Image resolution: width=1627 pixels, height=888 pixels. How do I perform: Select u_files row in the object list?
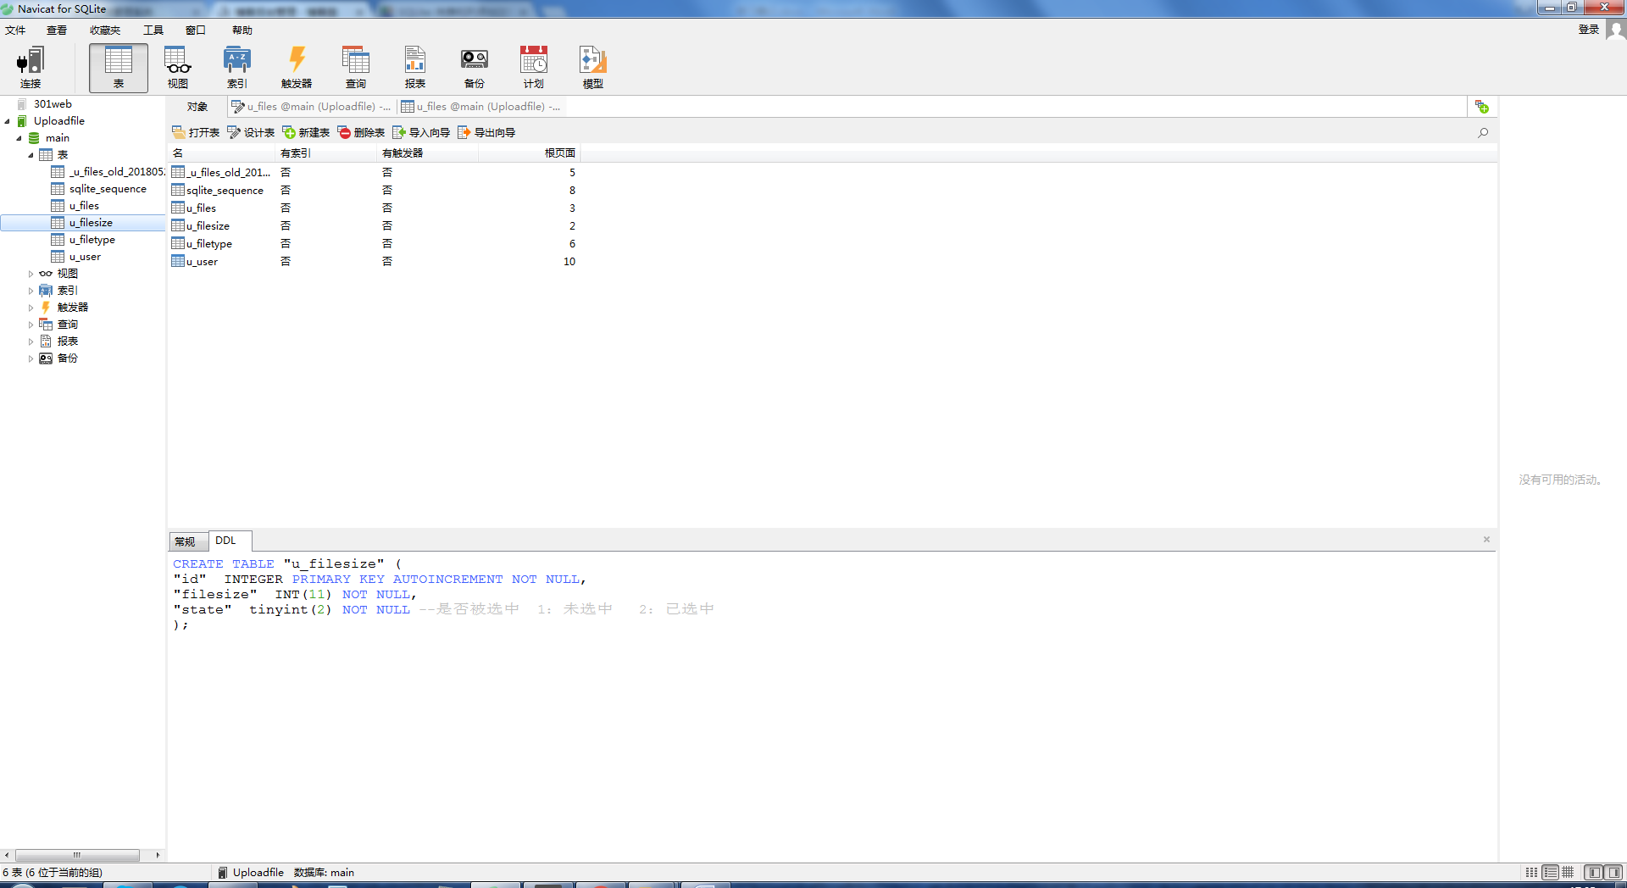pyautogui.click(x=374, y=208)
